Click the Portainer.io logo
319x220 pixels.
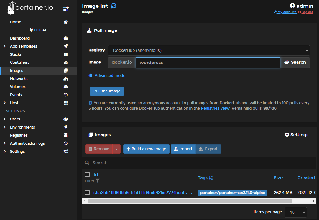pyautogui.click(x=30, y=8)
